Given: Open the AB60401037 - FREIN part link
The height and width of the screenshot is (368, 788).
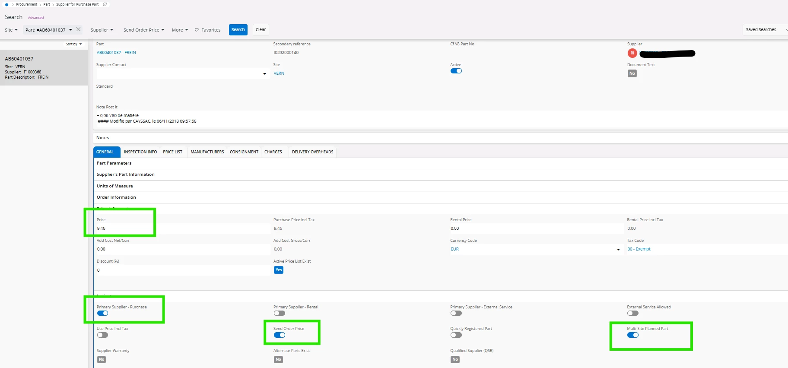Looking at the screenshot, I should tap(116, 53).
